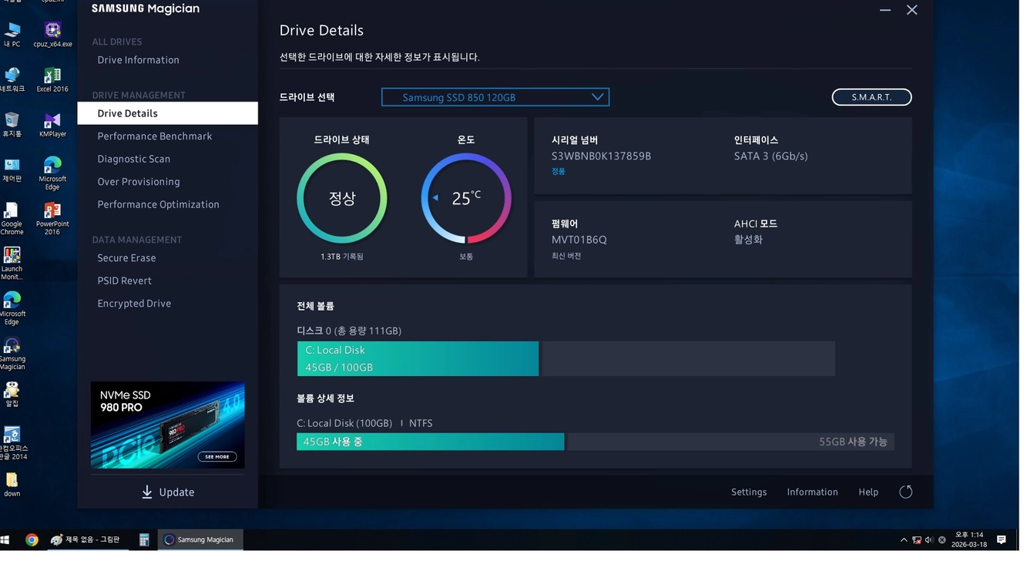Click the 정품 genuine label
Screen dimensions: 1027x578
tap(559, 171)
